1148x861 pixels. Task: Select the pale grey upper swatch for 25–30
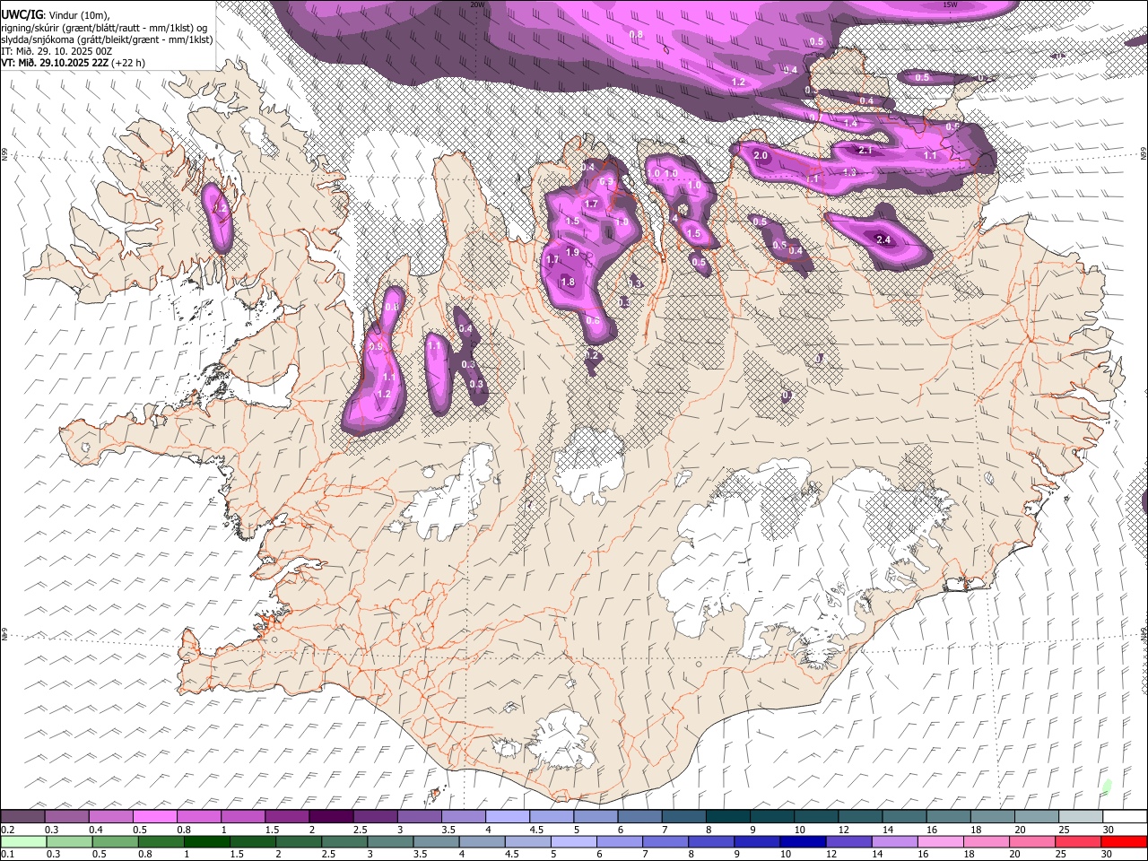(x=1081, y=817)
